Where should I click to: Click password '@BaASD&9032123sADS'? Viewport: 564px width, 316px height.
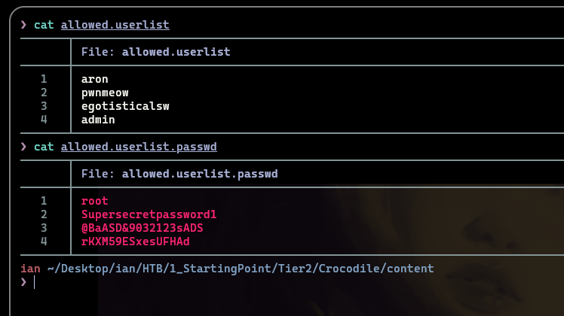[142, 228]
